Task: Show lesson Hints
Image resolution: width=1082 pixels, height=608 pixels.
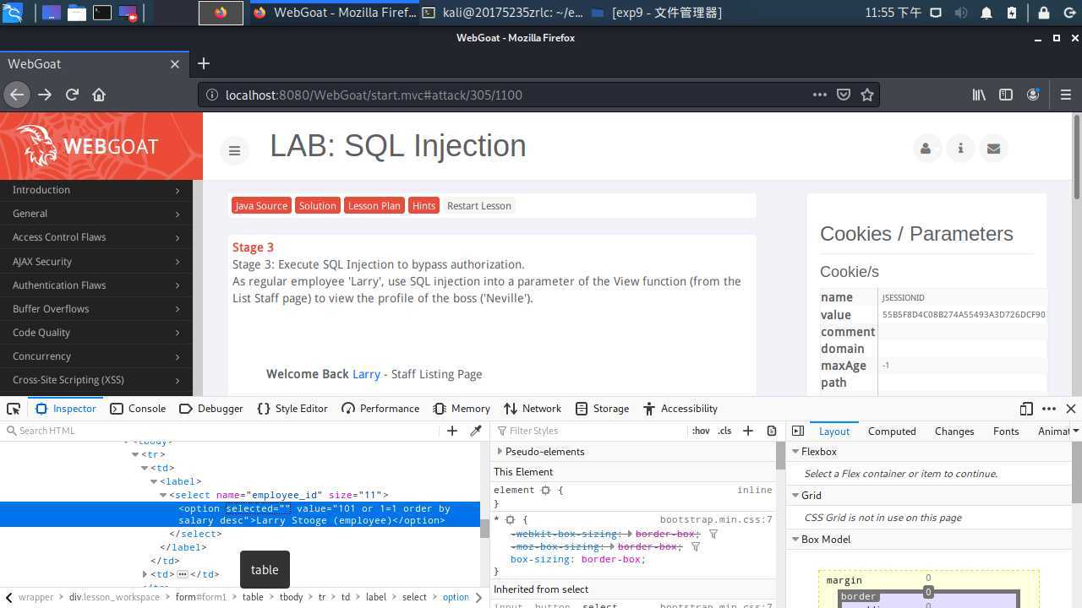Action: (424, 206)
